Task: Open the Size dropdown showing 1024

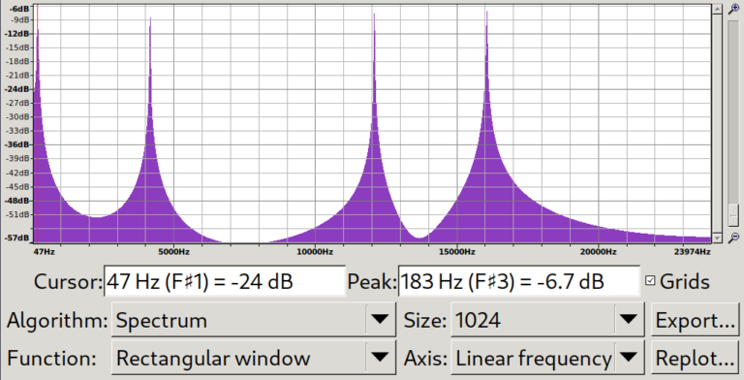Action: coord(547,320)
